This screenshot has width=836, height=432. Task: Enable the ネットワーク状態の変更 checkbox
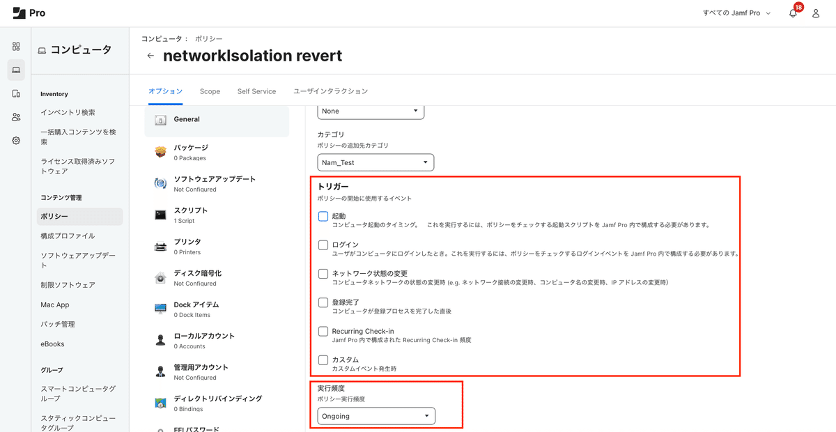pos(323,274)
